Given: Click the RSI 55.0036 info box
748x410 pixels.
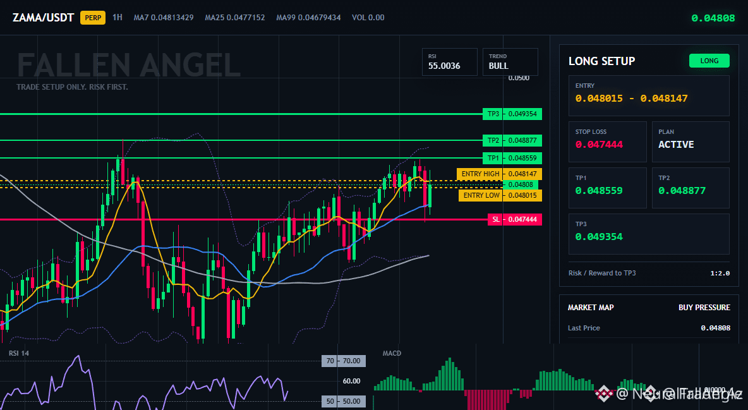Looking at the screenshot, I should pyautogui.click(x=449, y=61).
